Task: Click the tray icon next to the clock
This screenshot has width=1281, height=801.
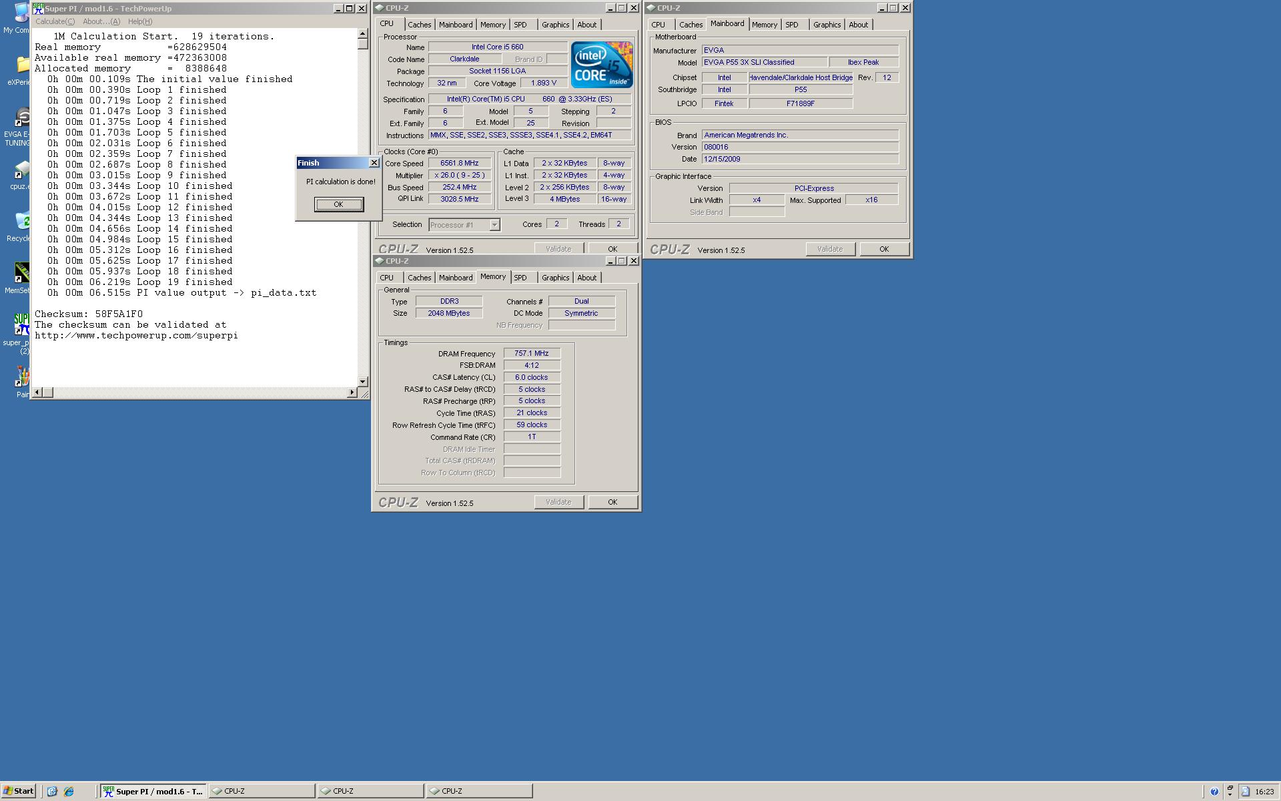Action: click(1245, 792)
